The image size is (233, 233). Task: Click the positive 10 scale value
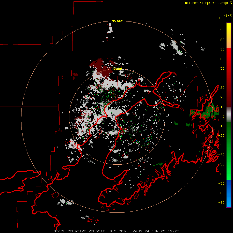point(222,107)
